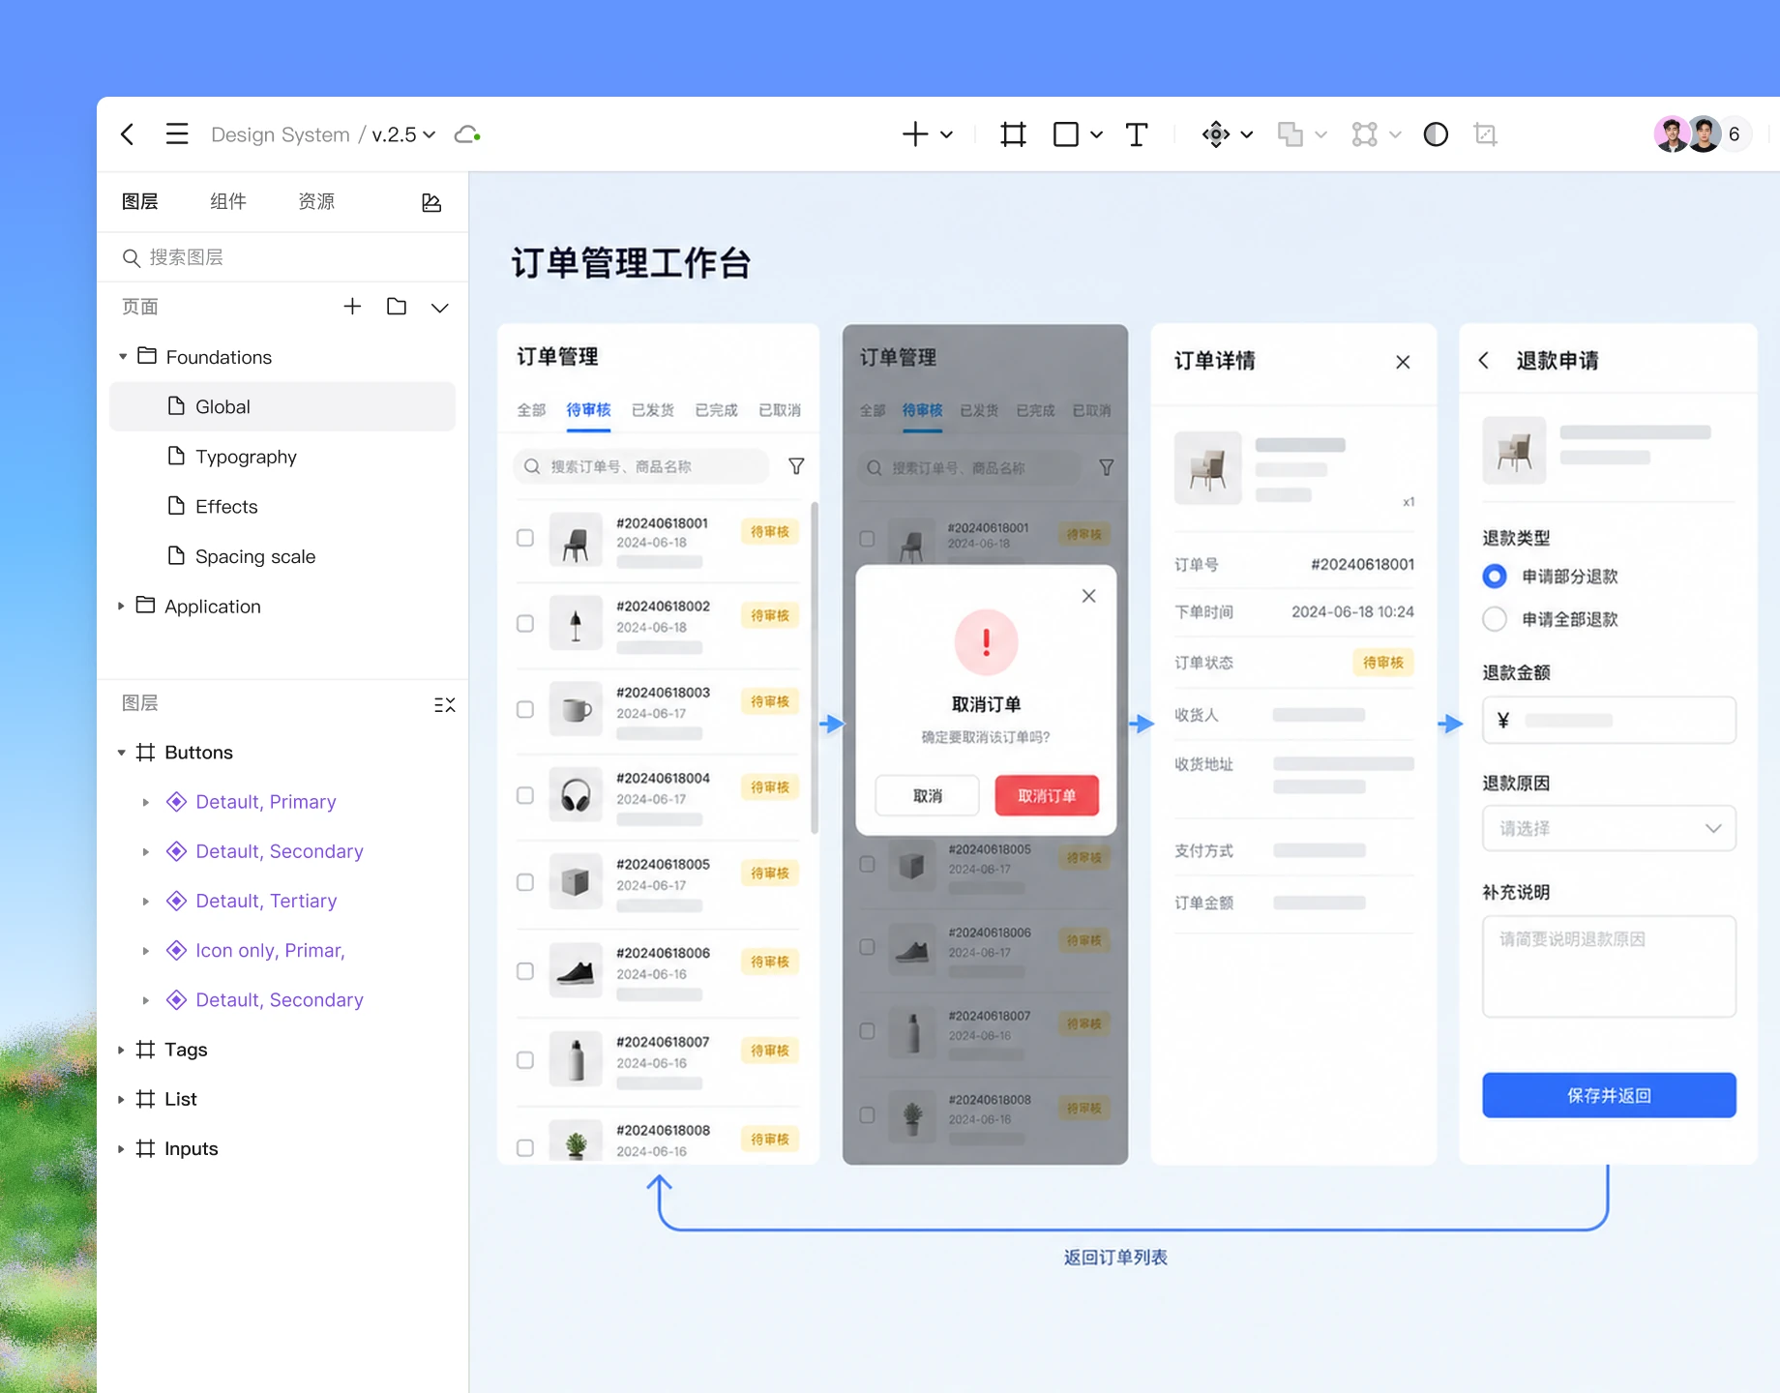Click the cloud sync status icon
This screenshot has width=1780, height=1393.
pos(468,134)
